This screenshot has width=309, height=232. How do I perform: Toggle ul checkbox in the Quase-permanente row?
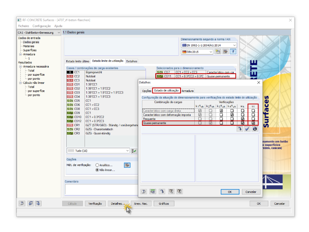tap(253, 123)
